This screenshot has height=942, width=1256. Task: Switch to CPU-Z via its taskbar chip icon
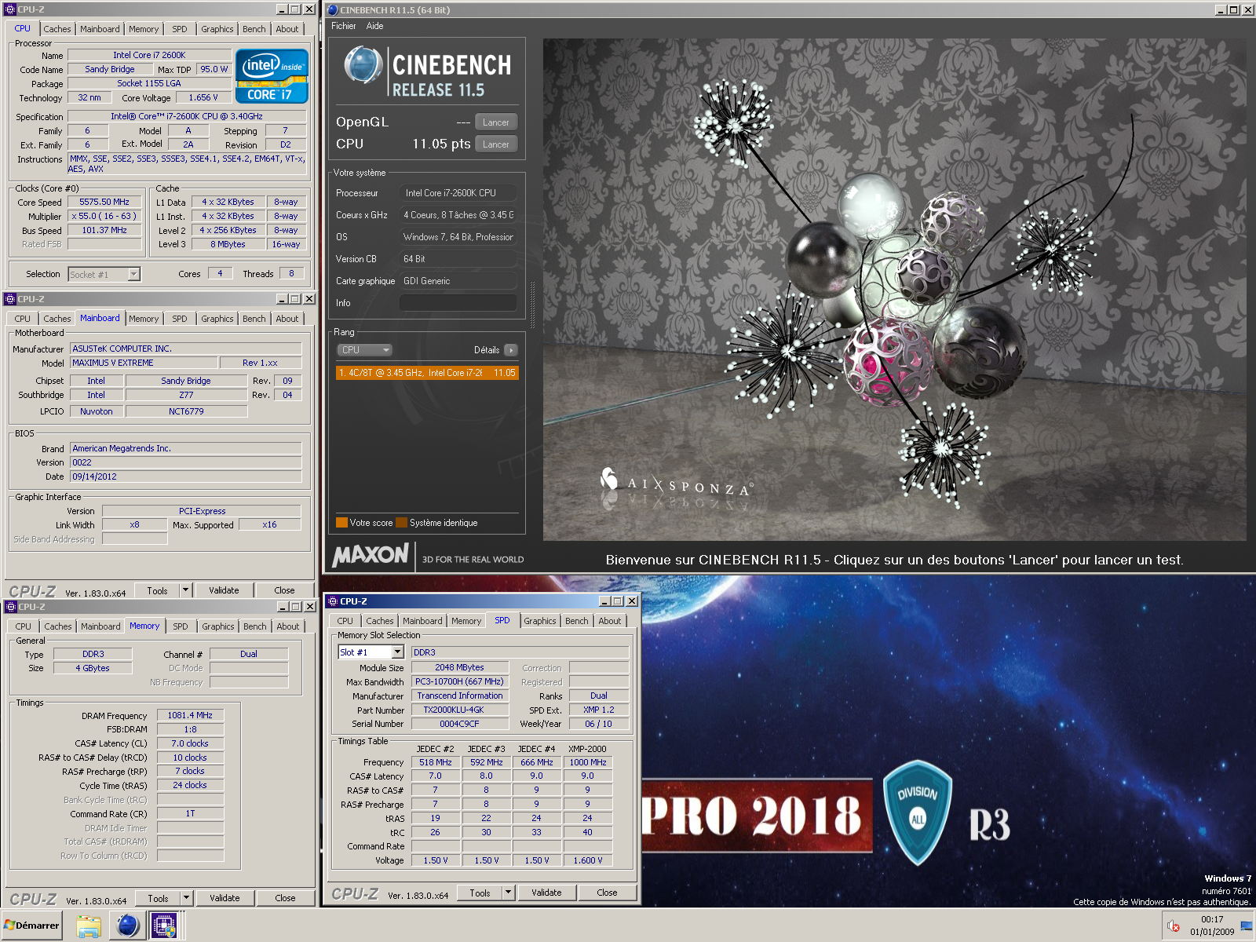tap(164, 926)
